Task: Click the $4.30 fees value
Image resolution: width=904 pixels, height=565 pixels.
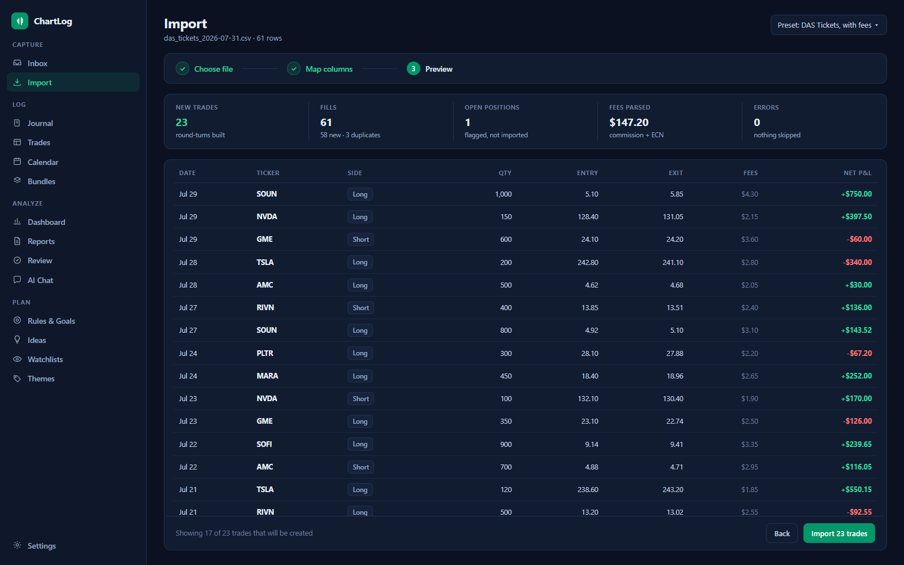Action: click(750, 194)
